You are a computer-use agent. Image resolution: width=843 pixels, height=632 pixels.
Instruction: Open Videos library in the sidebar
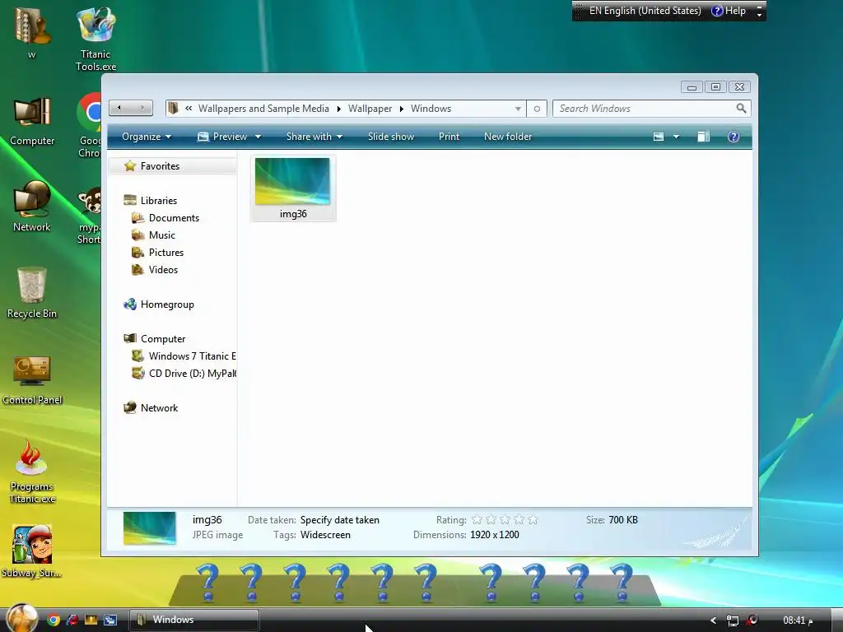coord(163,269)
